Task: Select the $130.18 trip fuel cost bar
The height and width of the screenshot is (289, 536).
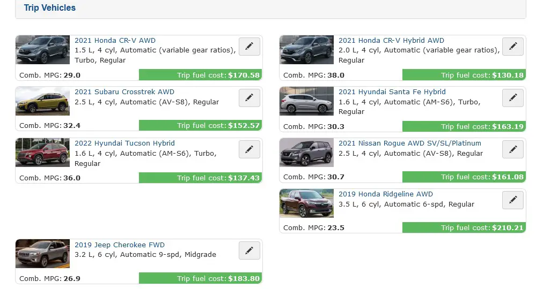Action: pos(464,75)
